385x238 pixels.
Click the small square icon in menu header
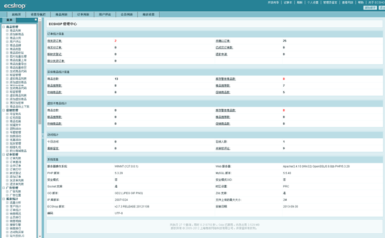(36, 19)
